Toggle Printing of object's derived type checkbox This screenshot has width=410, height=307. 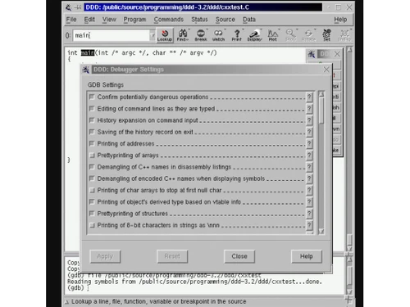tap(92, 202)
